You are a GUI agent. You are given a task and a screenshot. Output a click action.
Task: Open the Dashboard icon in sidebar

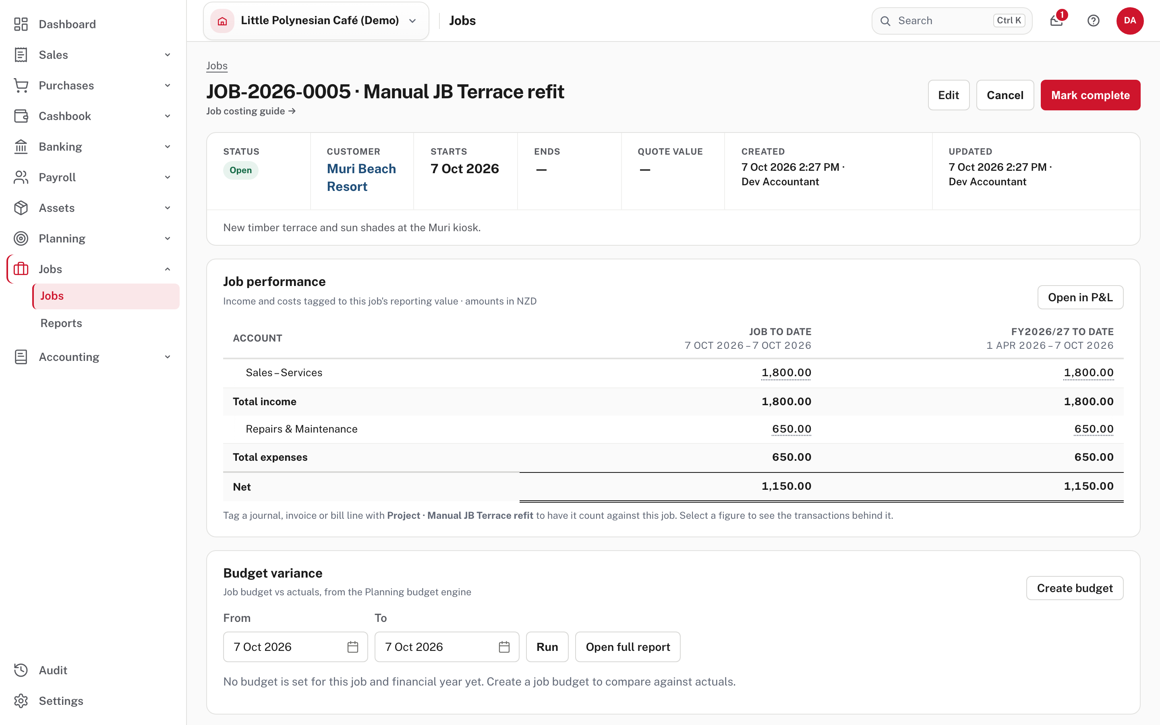pos(21,24)
